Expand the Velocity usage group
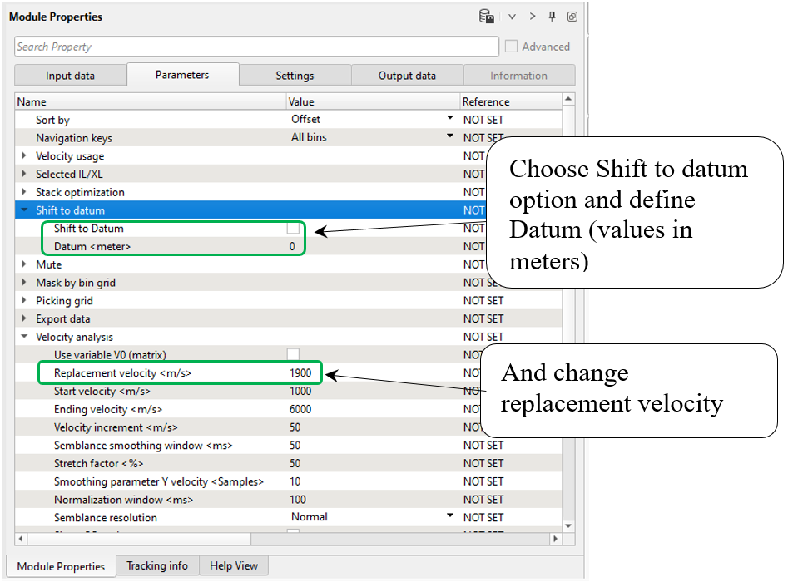 tap(24, 156)
